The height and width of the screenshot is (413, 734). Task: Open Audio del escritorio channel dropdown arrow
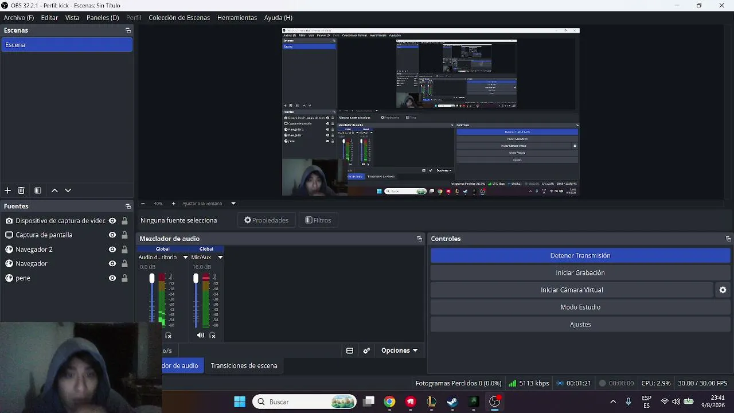[185, 258]
